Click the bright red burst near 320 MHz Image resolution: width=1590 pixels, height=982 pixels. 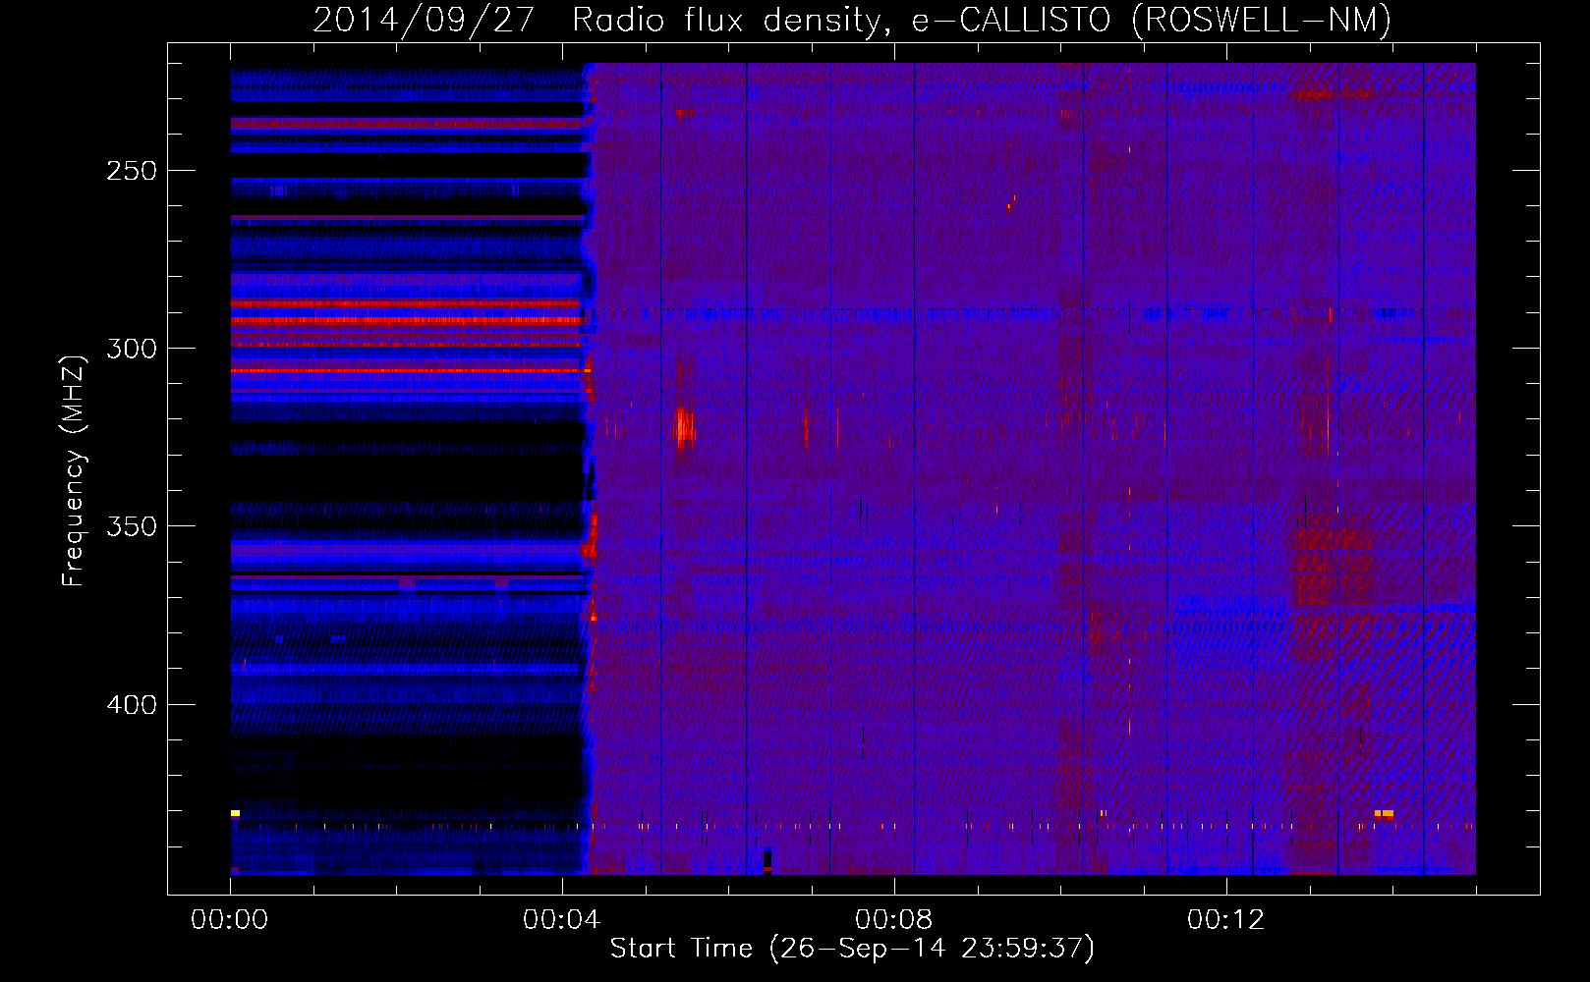pos(684,429)
